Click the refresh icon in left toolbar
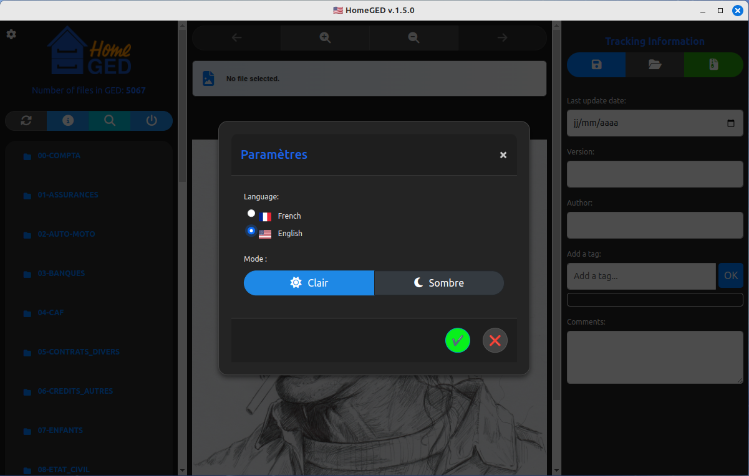 pos(26,121)
